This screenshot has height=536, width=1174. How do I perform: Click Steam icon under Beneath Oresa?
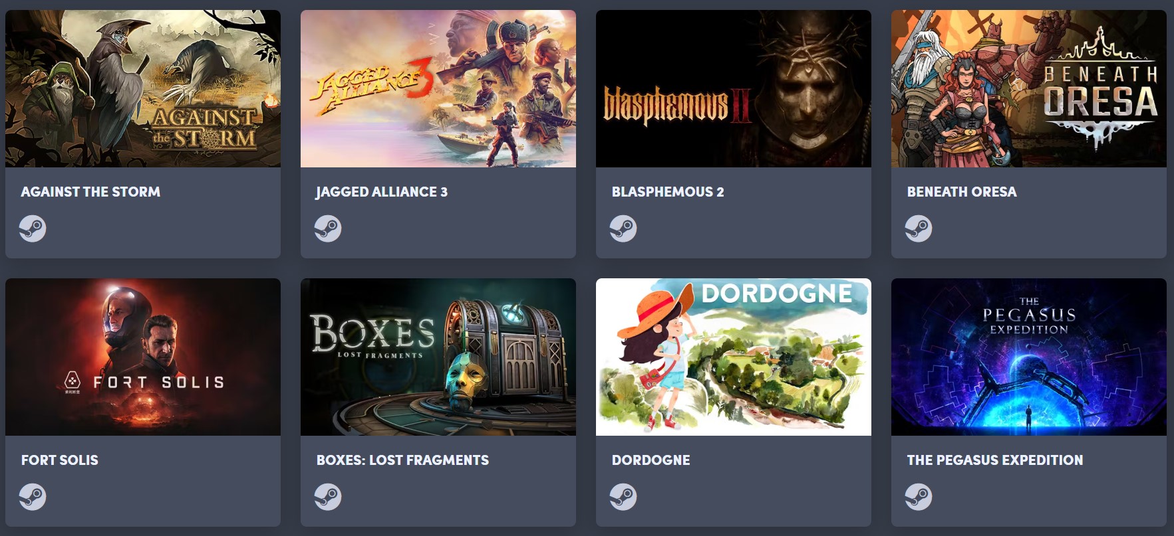click(x=919, y=228)
